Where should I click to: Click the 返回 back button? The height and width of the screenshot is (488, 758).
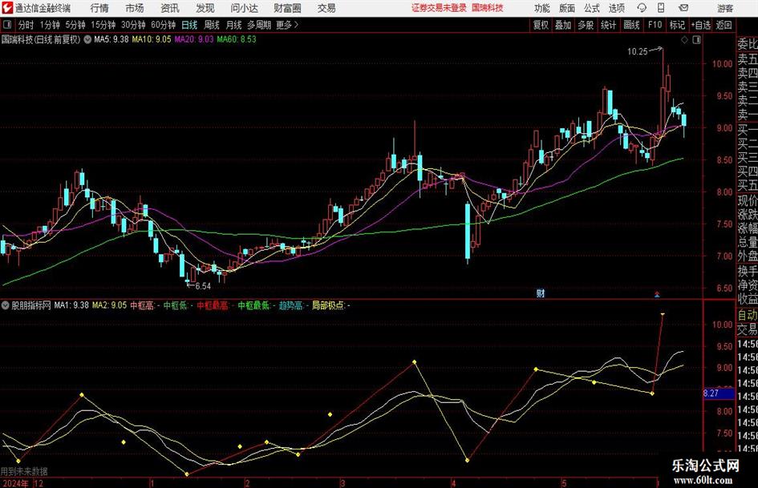[x=724, y=25]
